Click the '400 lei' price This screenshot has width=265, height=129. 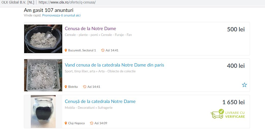[x=236, y=66]
